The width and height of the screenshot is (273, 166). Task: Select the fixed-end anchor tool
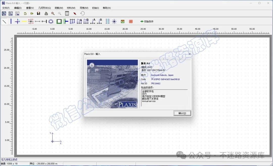tap(44, 21)
